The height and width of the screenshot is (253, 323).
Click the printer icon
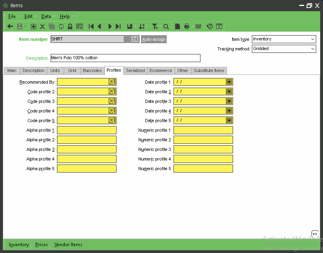tap(187, 26)
